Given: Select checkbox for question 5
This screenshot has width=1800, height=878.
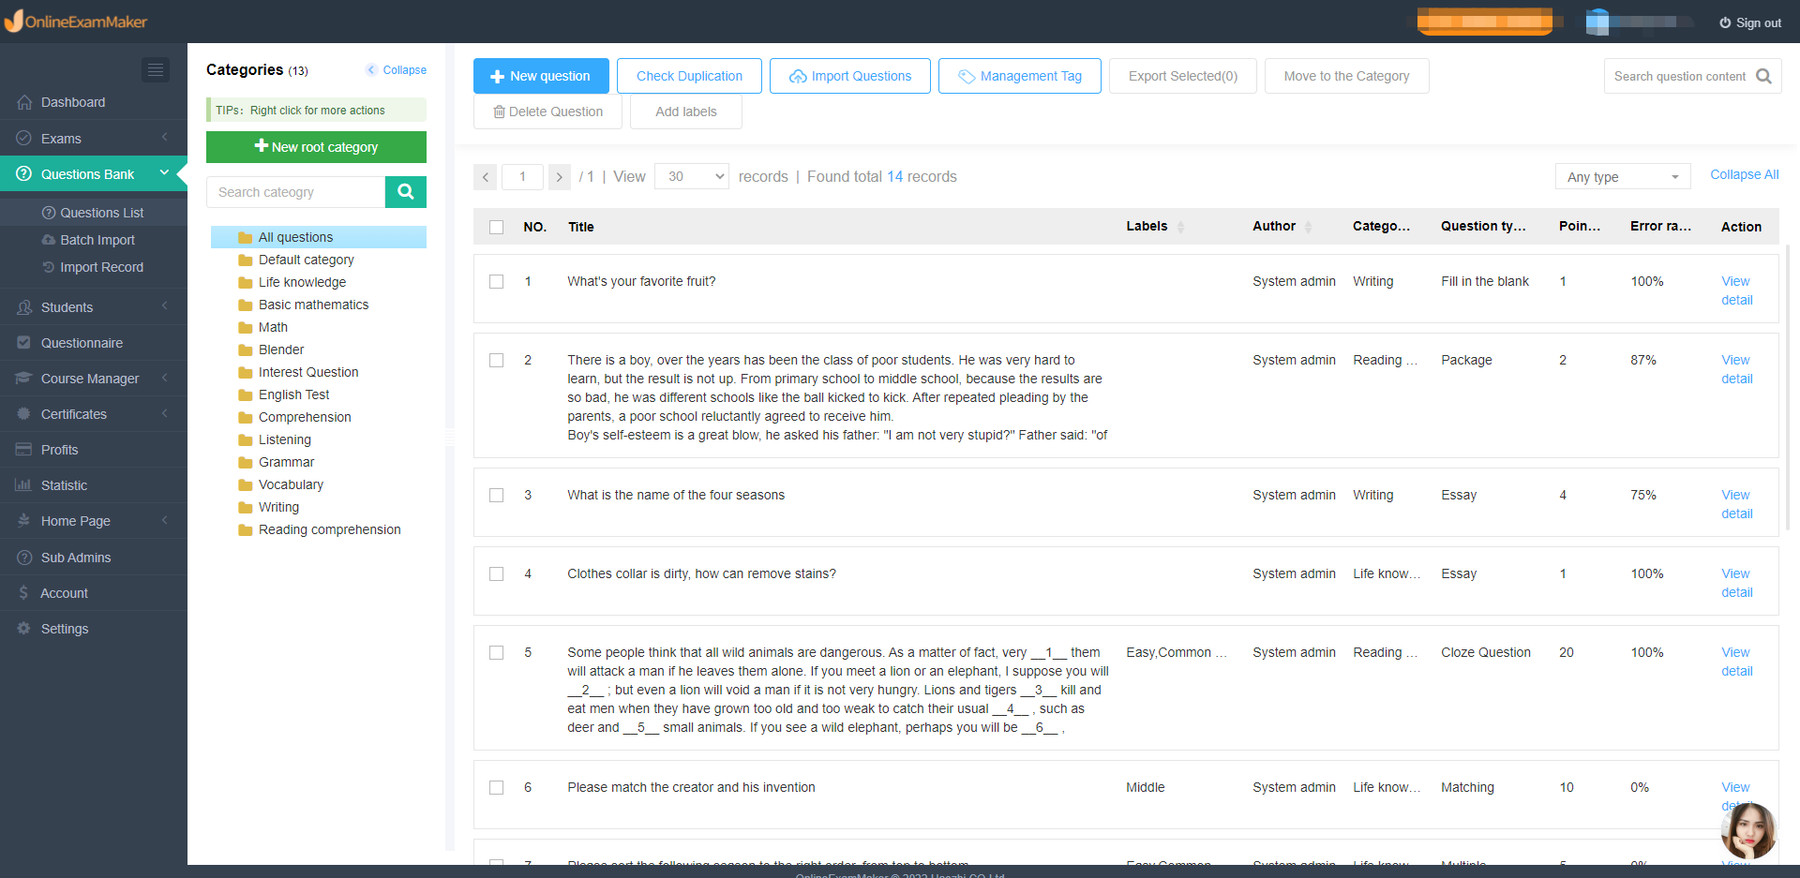Looking at the screenshot, I should coord(497,652).
